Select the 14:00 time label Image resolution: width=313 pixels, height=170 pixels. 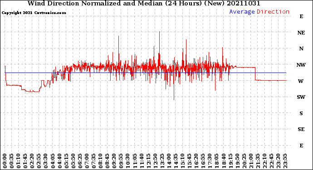[x=169, y=161]
